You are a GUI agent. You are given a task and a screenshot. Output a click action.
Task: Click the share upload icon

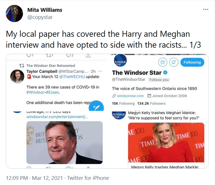click(x=88, y=55)
